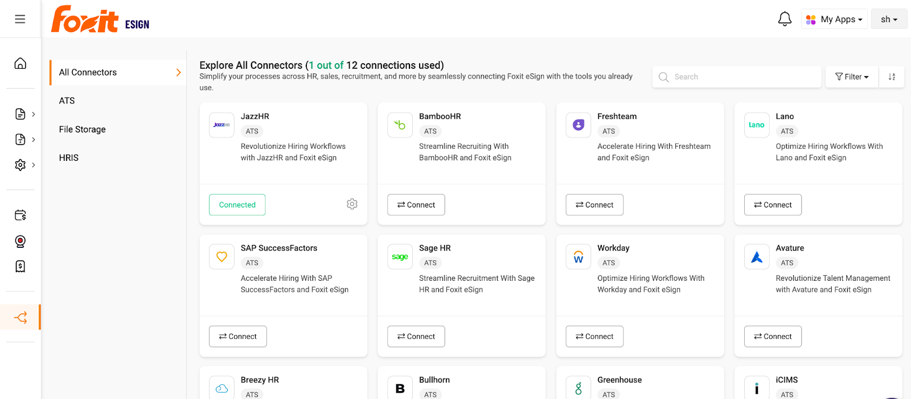Expand the documents sidebar submenu arrow
The height and width of the screenshot is (399, 911).
click(x=34, y=114)
